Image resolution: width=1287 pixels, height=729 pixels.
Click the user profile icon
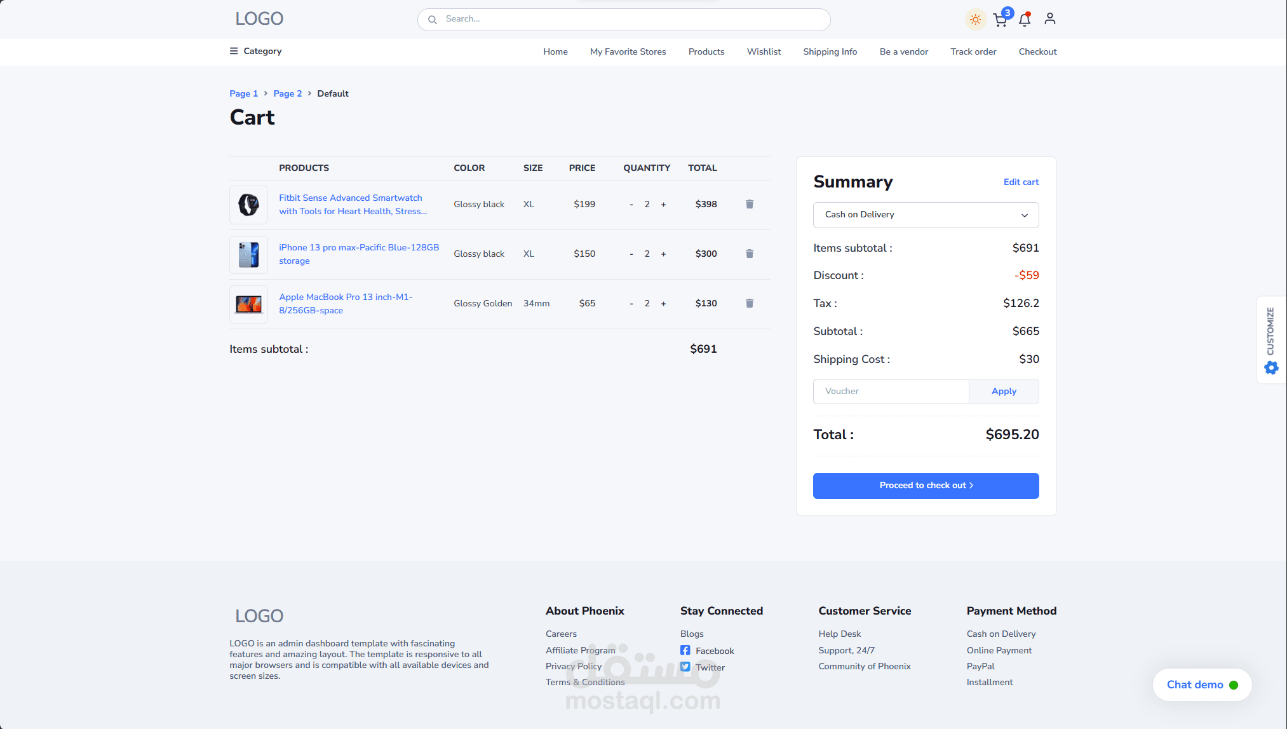[x=1049, y=19]
